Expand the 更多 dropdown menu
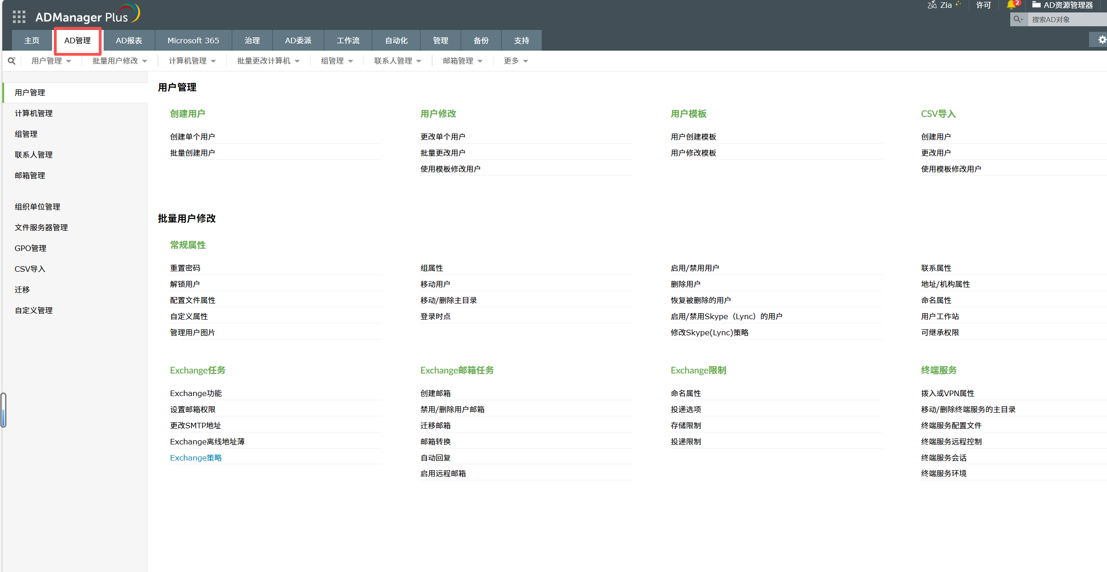This screenshot has height=572, width=1107. point(515,61)
